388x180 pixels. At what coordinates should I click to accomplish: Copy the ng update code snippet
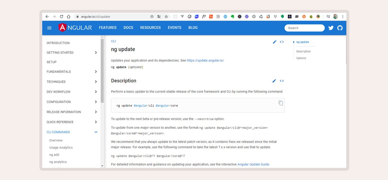[x=281, y=103]
